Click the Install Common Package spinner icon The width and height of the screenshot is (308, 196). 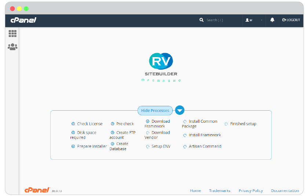coord(185,121)
